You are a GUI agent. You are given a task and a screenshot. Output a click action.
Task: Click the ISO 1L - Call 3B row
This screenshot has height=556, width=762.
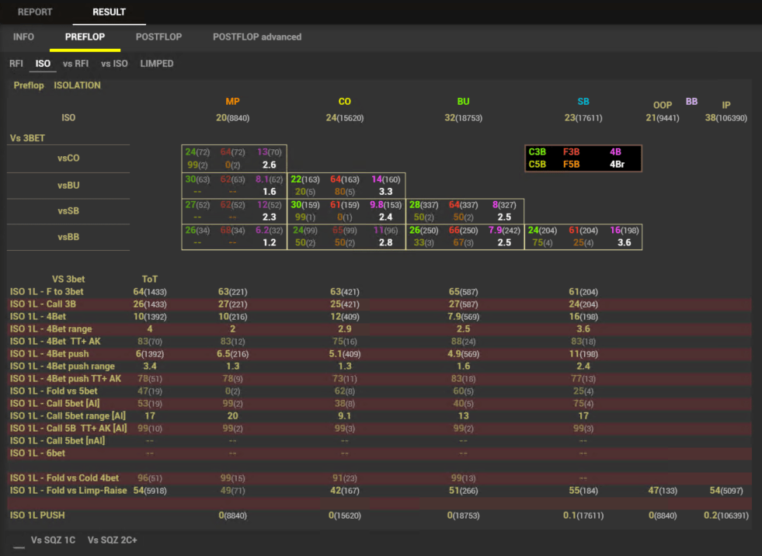click(x=380, y=304)
